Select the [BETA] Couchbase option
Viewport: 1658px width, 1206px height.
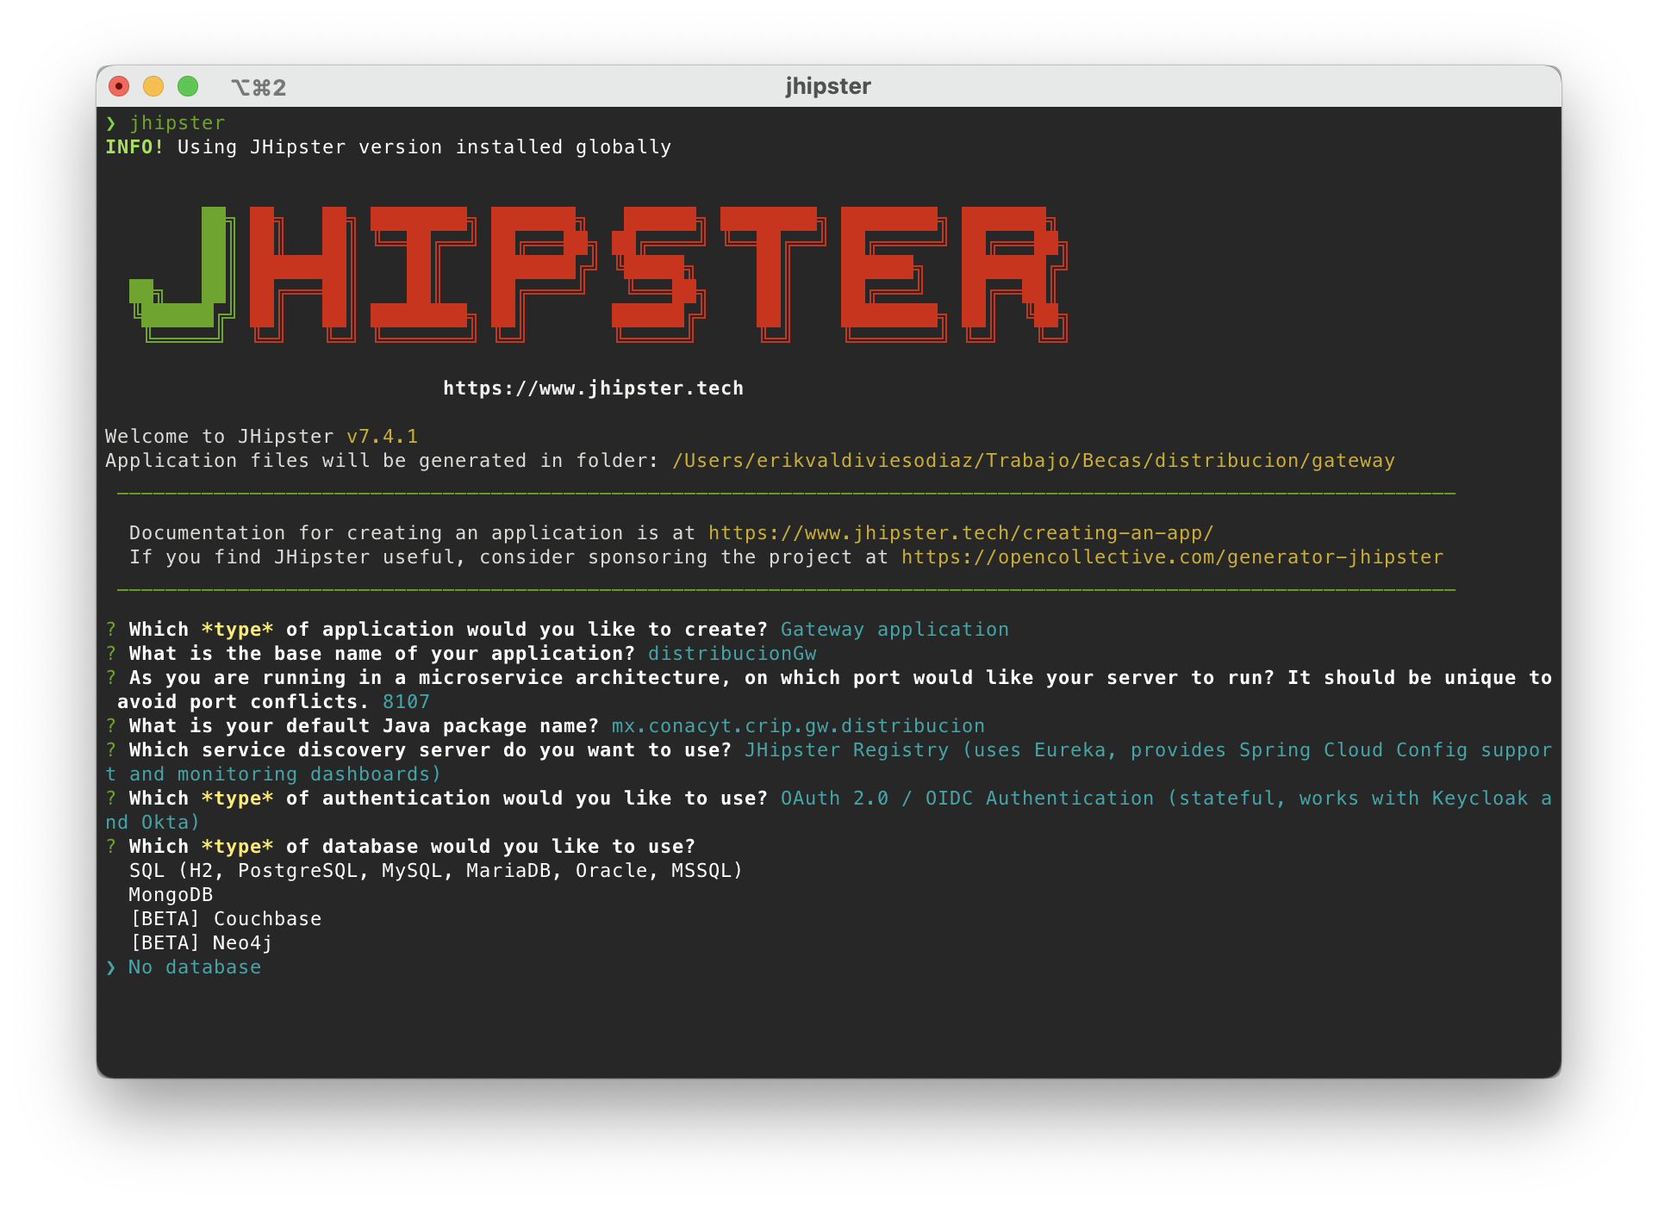(226, 919)
